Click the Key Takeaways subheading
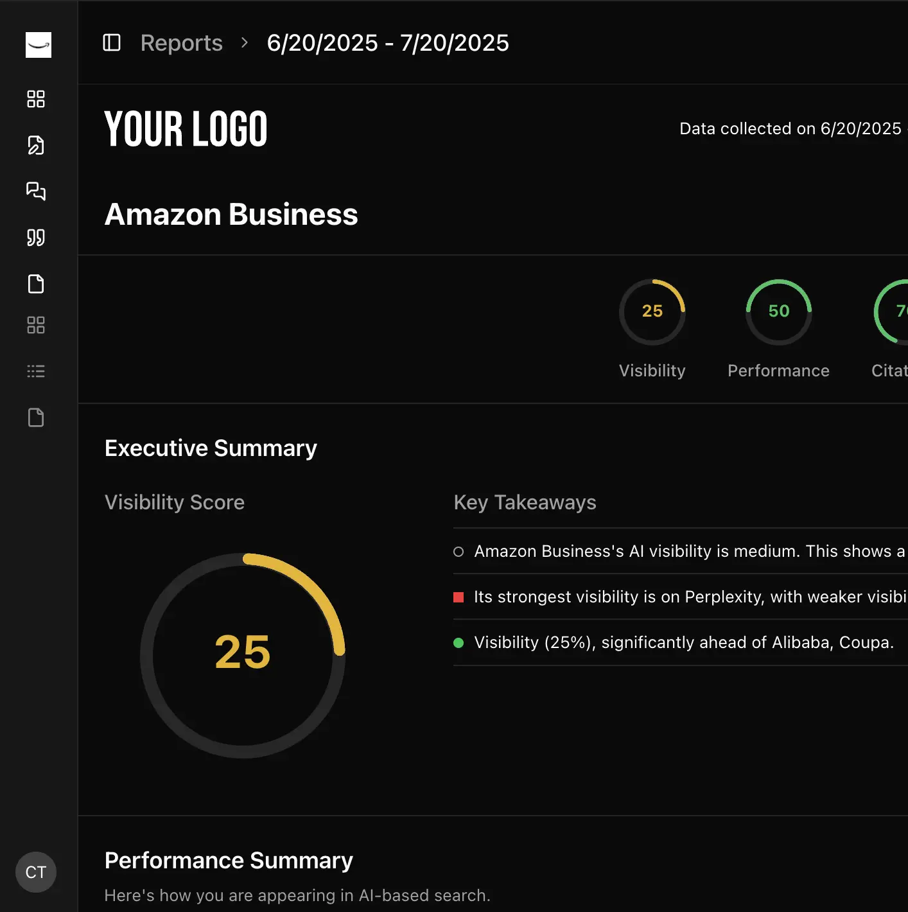The height and width of the screenshot is (912, 908). coord(525,502)
